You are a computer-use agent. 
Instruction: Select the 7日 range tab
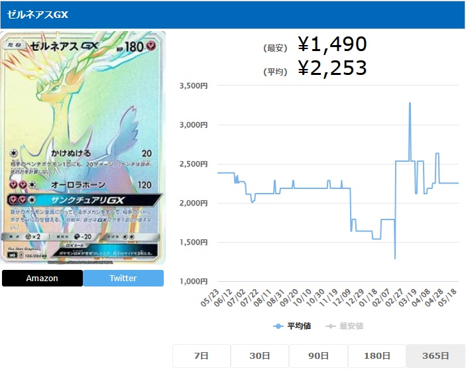click(202, 356)
